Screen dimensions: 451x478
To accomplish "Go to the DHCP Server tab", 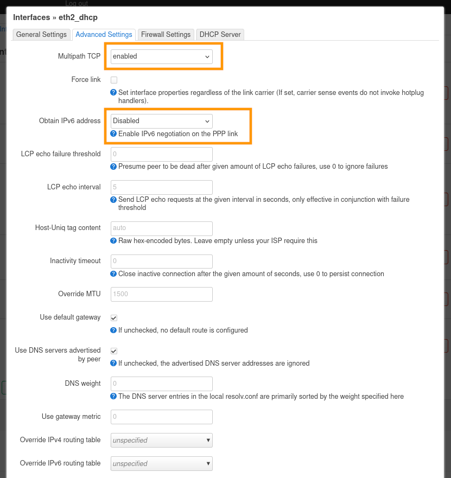I will tap(220, 35).
